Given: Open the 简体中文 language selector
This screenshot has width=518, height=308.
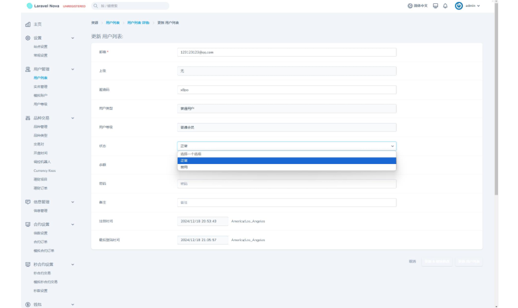Looking at the screenshot, I should click(x=417, y=6).
